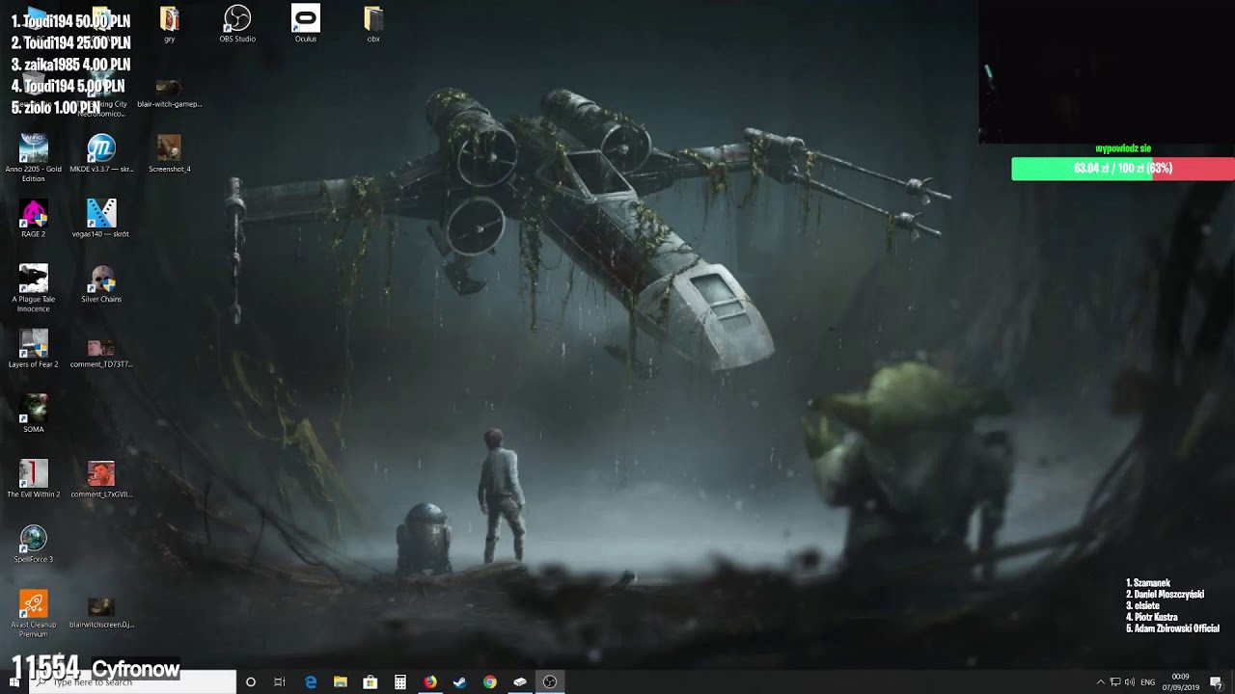
Task: Open the volume control tray icon
Action: 1130,681
